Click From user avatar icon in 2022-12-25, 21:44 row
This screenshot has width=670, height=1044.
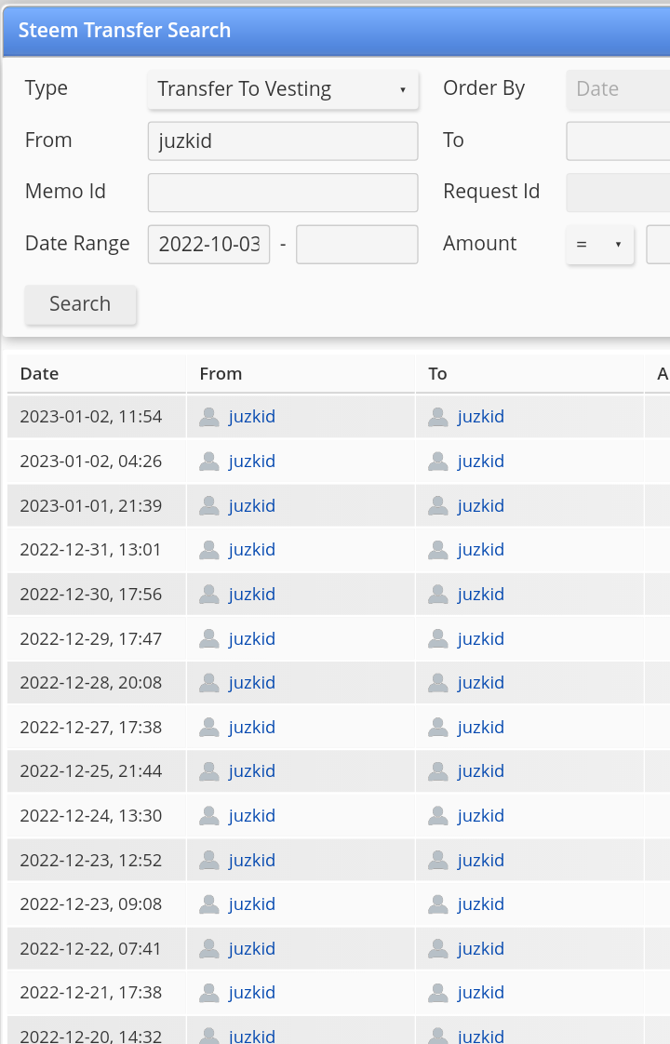(209, 771)
